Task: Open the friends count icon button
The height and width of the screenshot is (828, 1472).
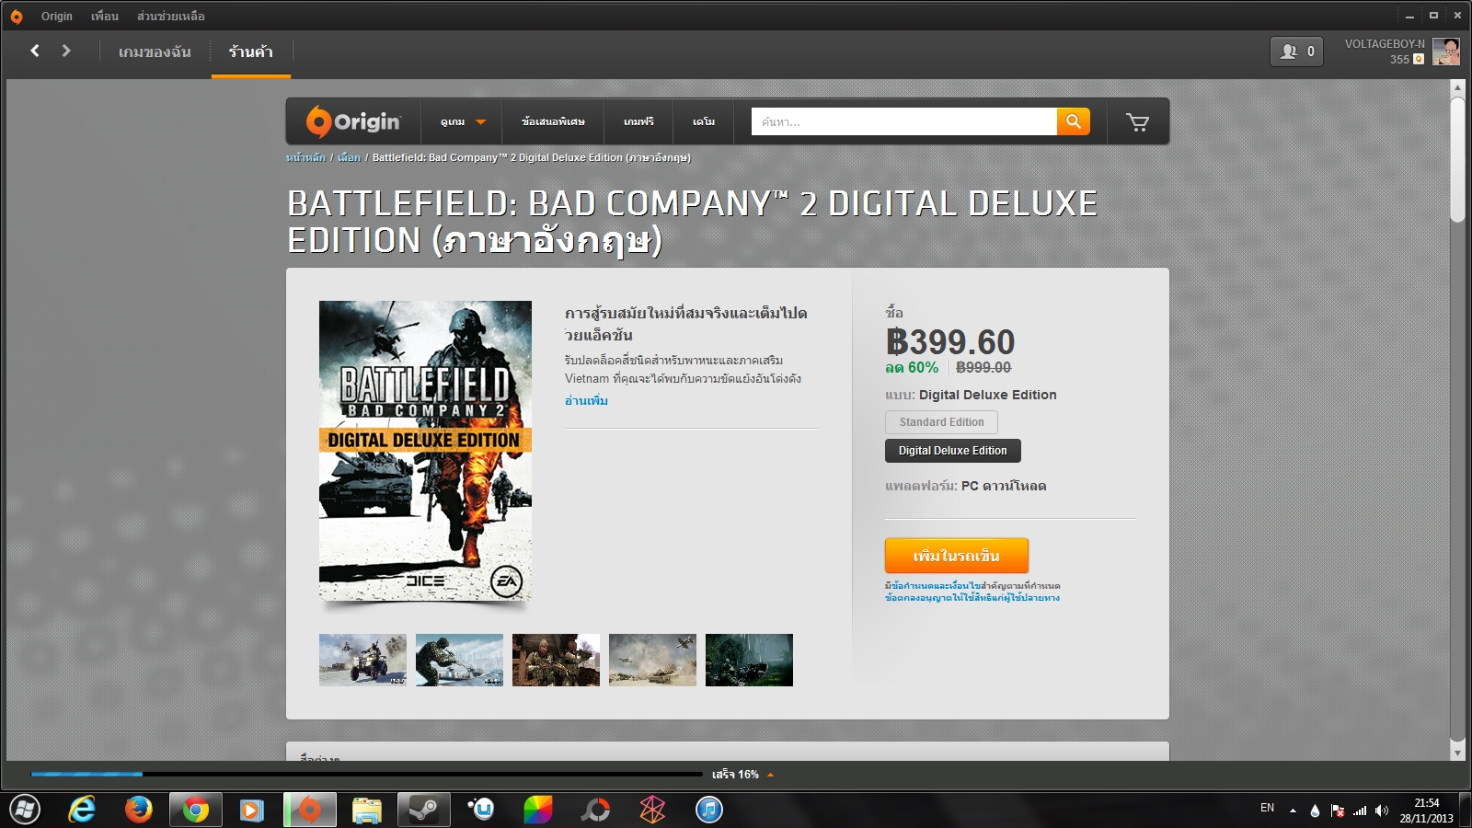Action: point(1296,52)
